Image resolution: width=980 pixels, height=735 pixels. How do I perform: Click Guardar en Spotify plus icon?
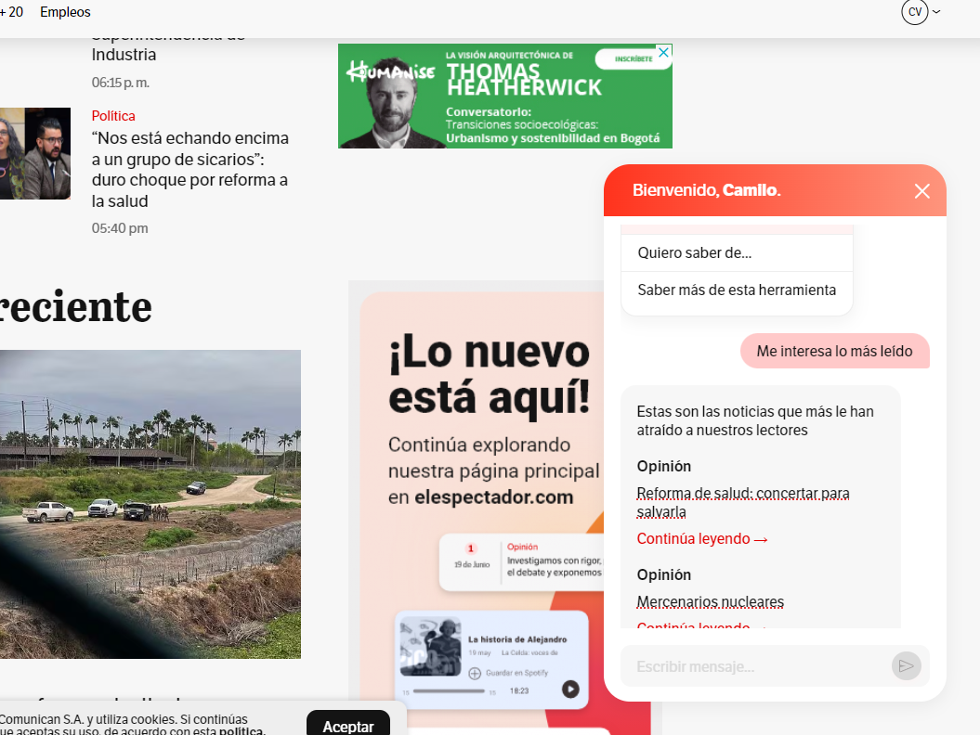point(475,673)
